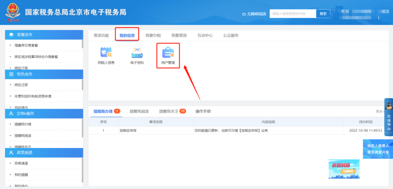Select the 提醒我阅读 tab
Viewport: 393px width, 189px height.
(x=139, y=111)
